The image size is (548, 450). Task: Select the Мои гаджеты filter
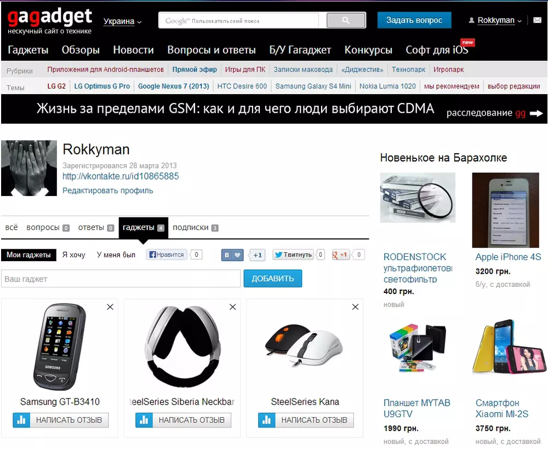(x=28, y=255)
